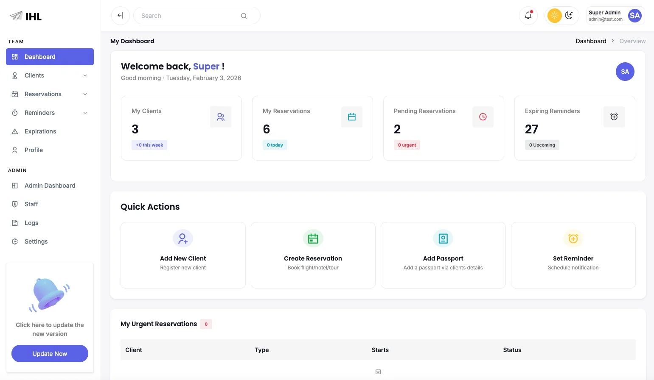Collapse sidebar with the arrow button
654x380 pixels.
(x=121, y=16)
